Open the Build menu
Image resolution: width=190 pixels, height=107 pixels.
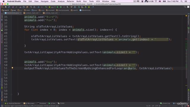tap(79, 1)
